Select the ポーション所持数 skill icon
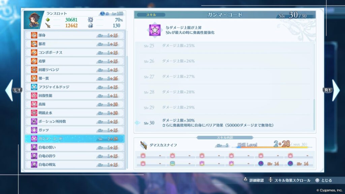The width and height of the screenshot is (345, 194). click(x=34, y=121)
